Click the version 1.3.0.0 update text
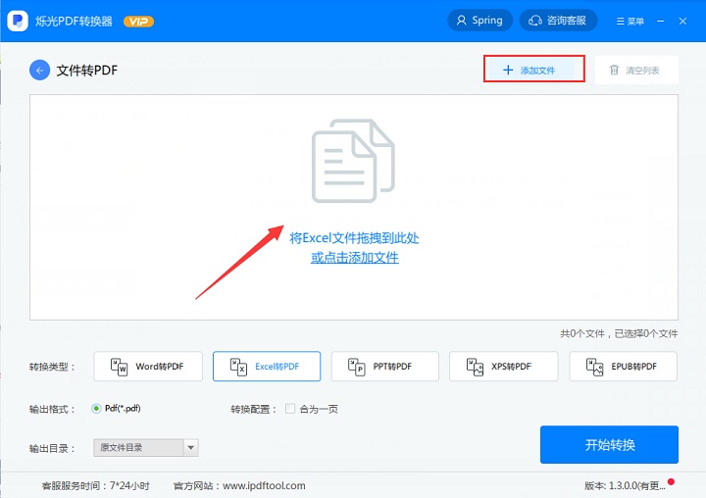 (625, 486)
